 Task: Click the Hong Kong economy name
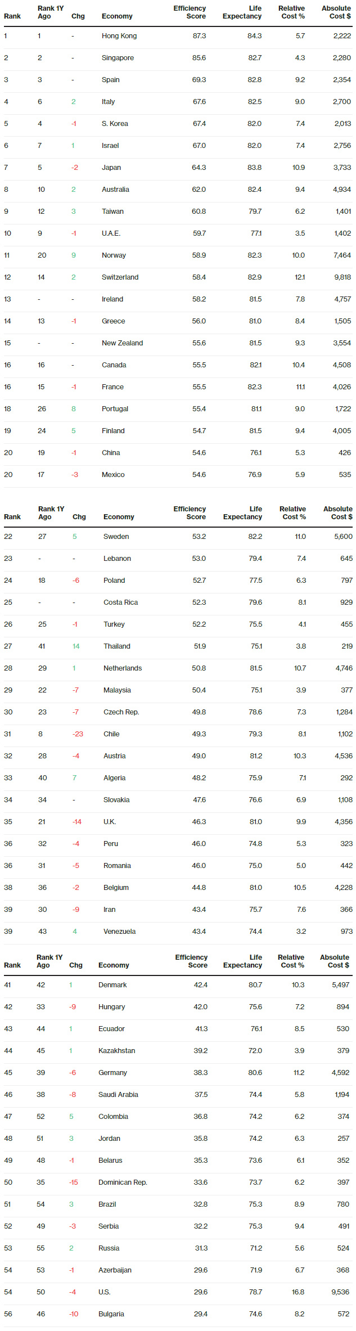click(119, 36)
